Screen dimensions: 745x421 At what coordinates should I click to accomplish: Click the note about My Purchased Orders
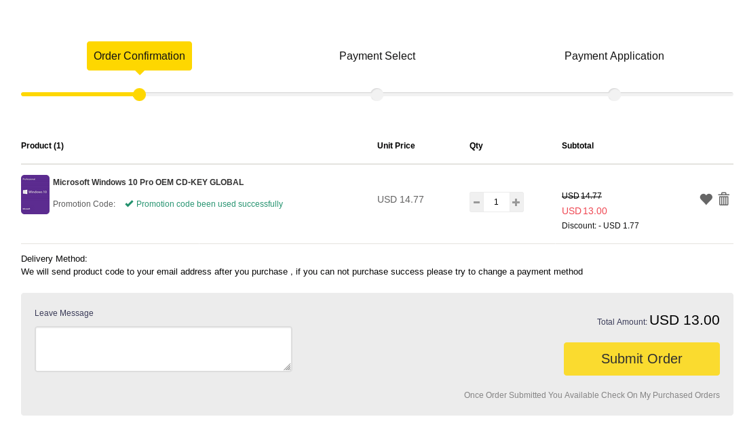click(x=592, y=395)
